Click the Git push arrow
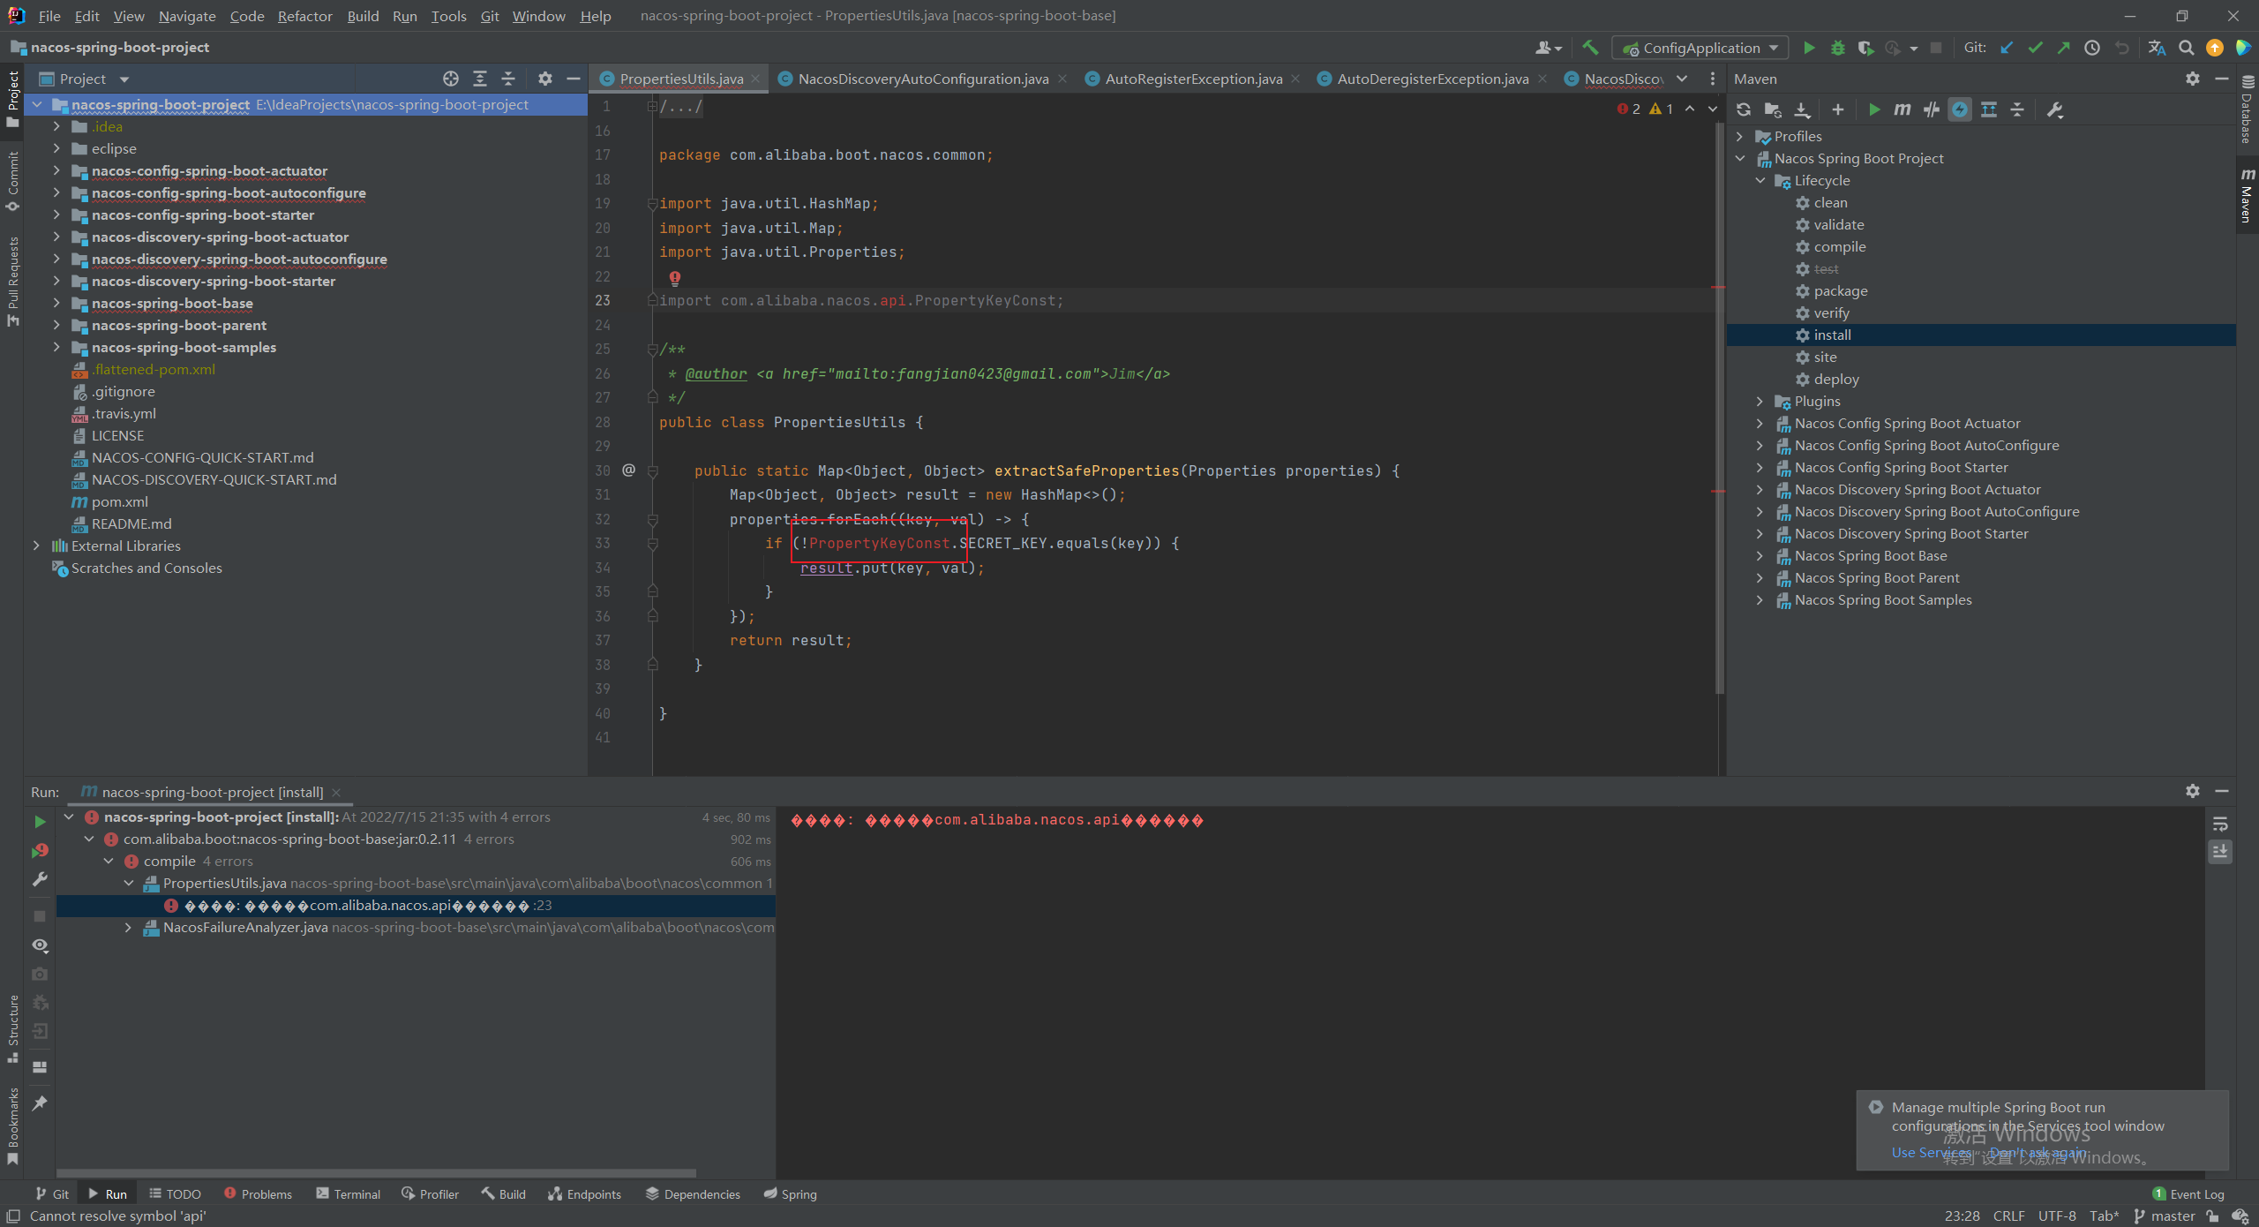This screenshot has height=1227, width=2259. click(x=2063, y=48)
